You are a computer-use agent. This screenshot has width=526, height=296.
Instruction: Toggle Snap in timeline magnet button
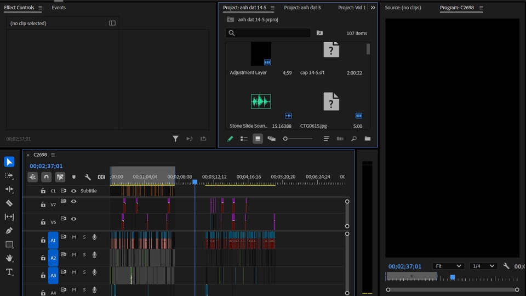click(x=47, y=177)
